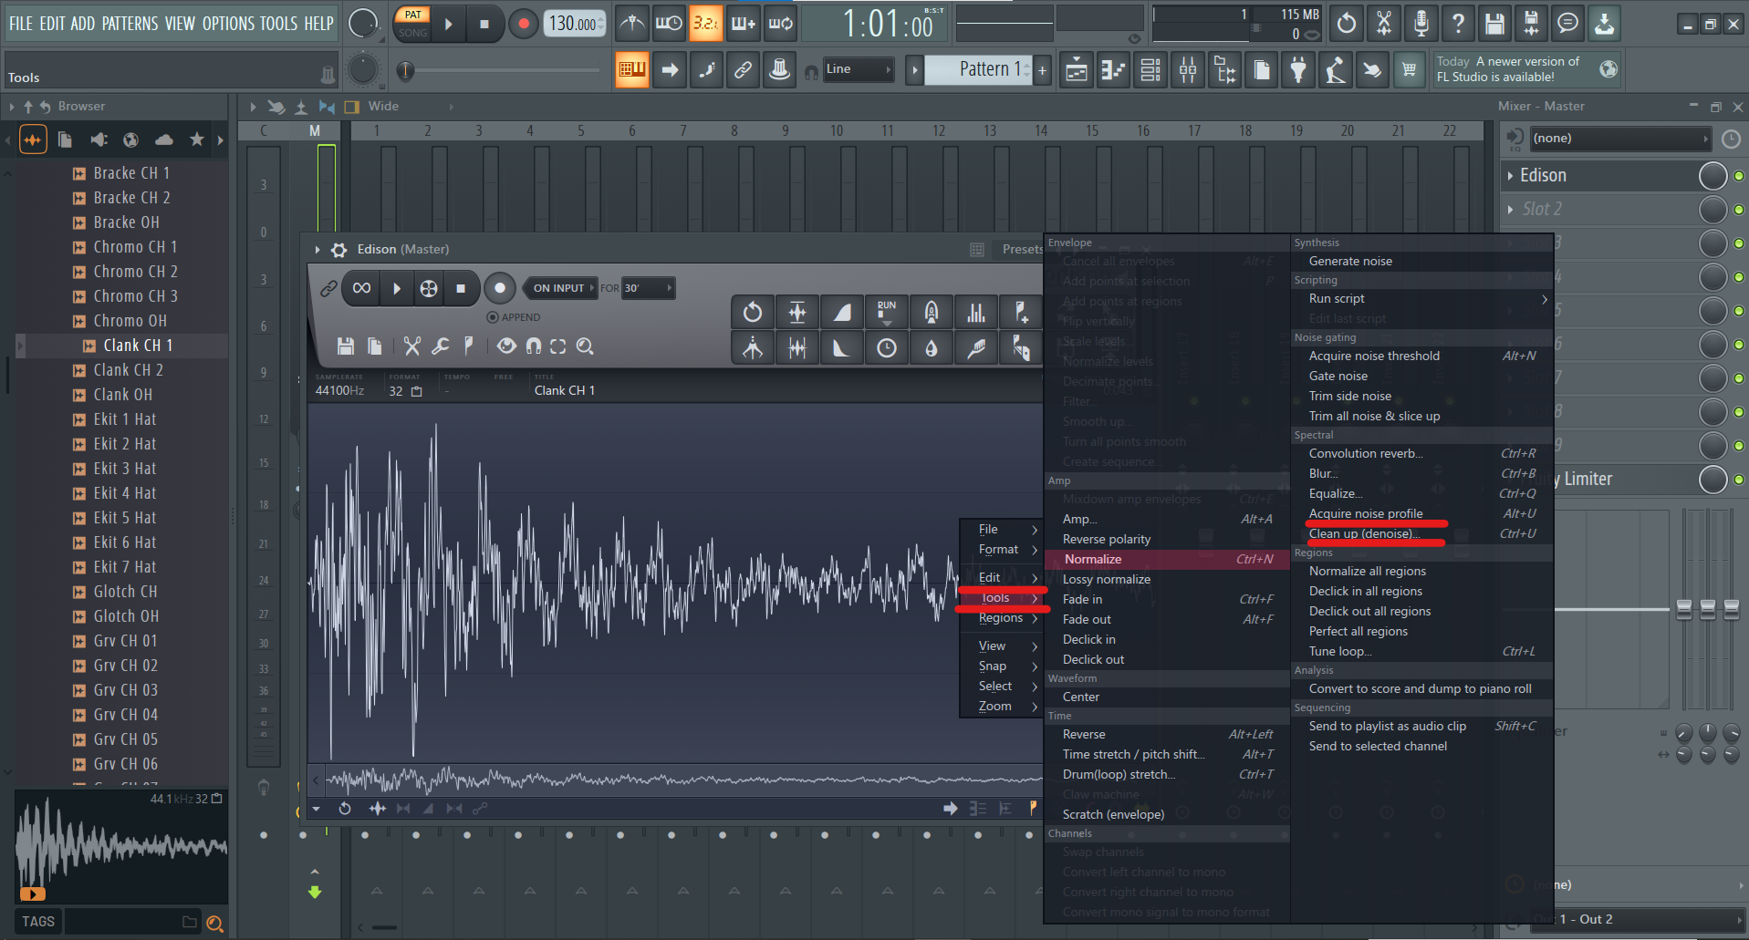This screenshot has height=940, width=1749.
Task: Choose Normalize in Tools menu
Action: (x=1168, y=560)
